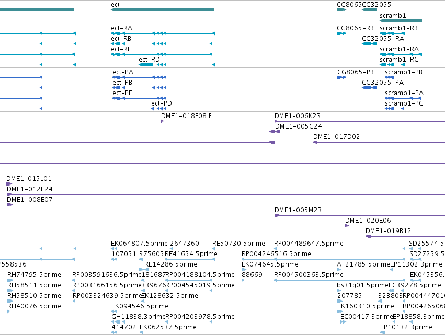Click the DME1-019B12 clone label

pyautogui.click(x=388, y=231)
